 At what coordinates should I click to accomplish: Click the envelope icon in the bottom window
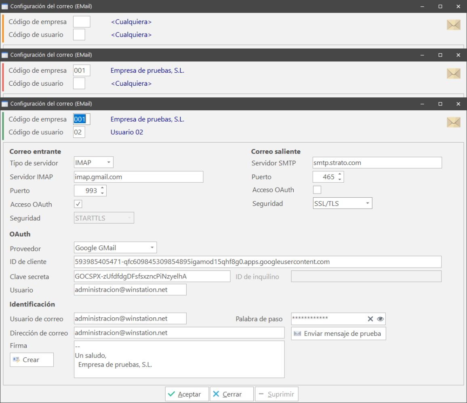[x=453, y=122]
